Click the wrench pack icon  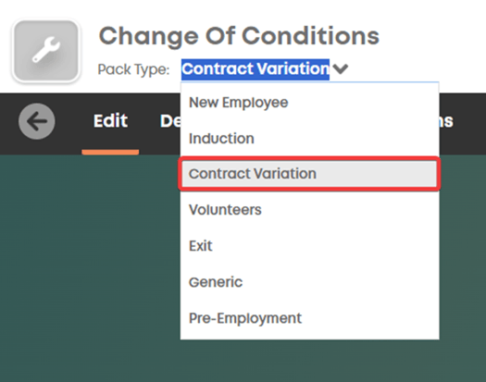(46, 51)
